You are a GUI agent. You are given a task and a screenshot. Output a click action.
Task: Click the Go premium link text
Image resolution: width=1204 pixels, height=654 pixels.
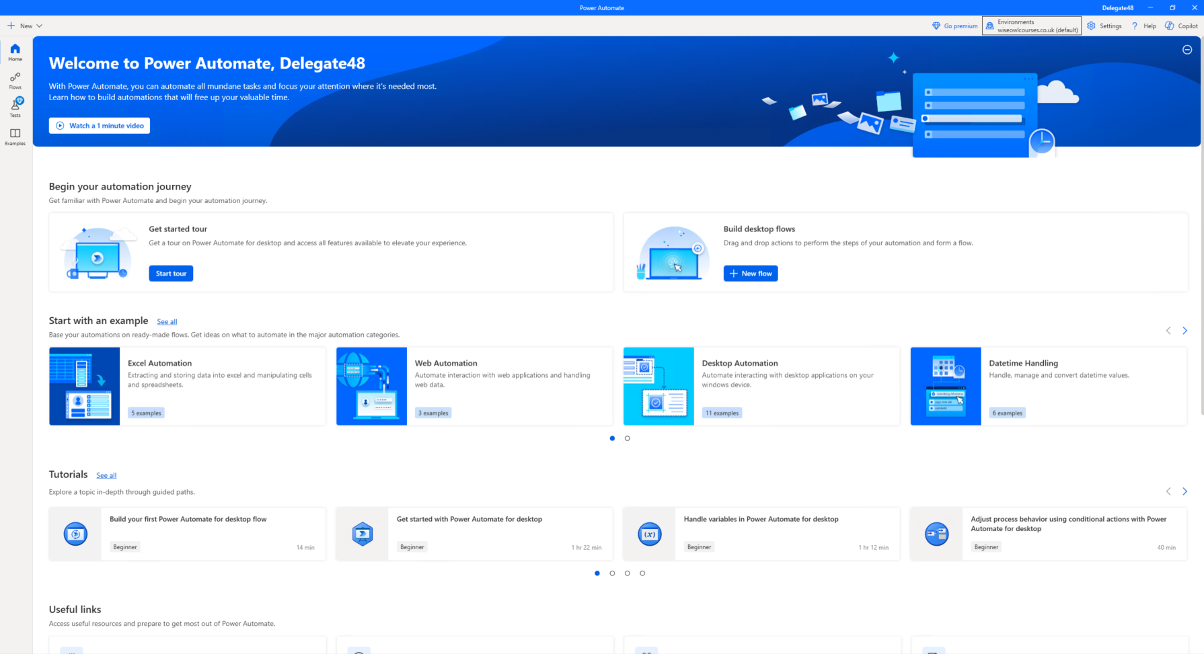[x=961, y=26]
